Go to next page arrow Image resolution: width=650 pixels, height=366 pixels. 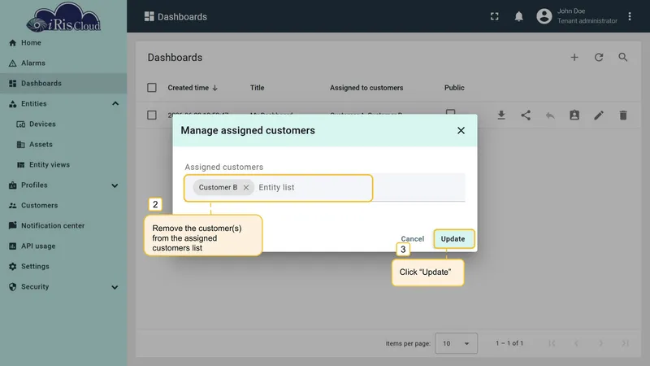click(x=600, y=343)
